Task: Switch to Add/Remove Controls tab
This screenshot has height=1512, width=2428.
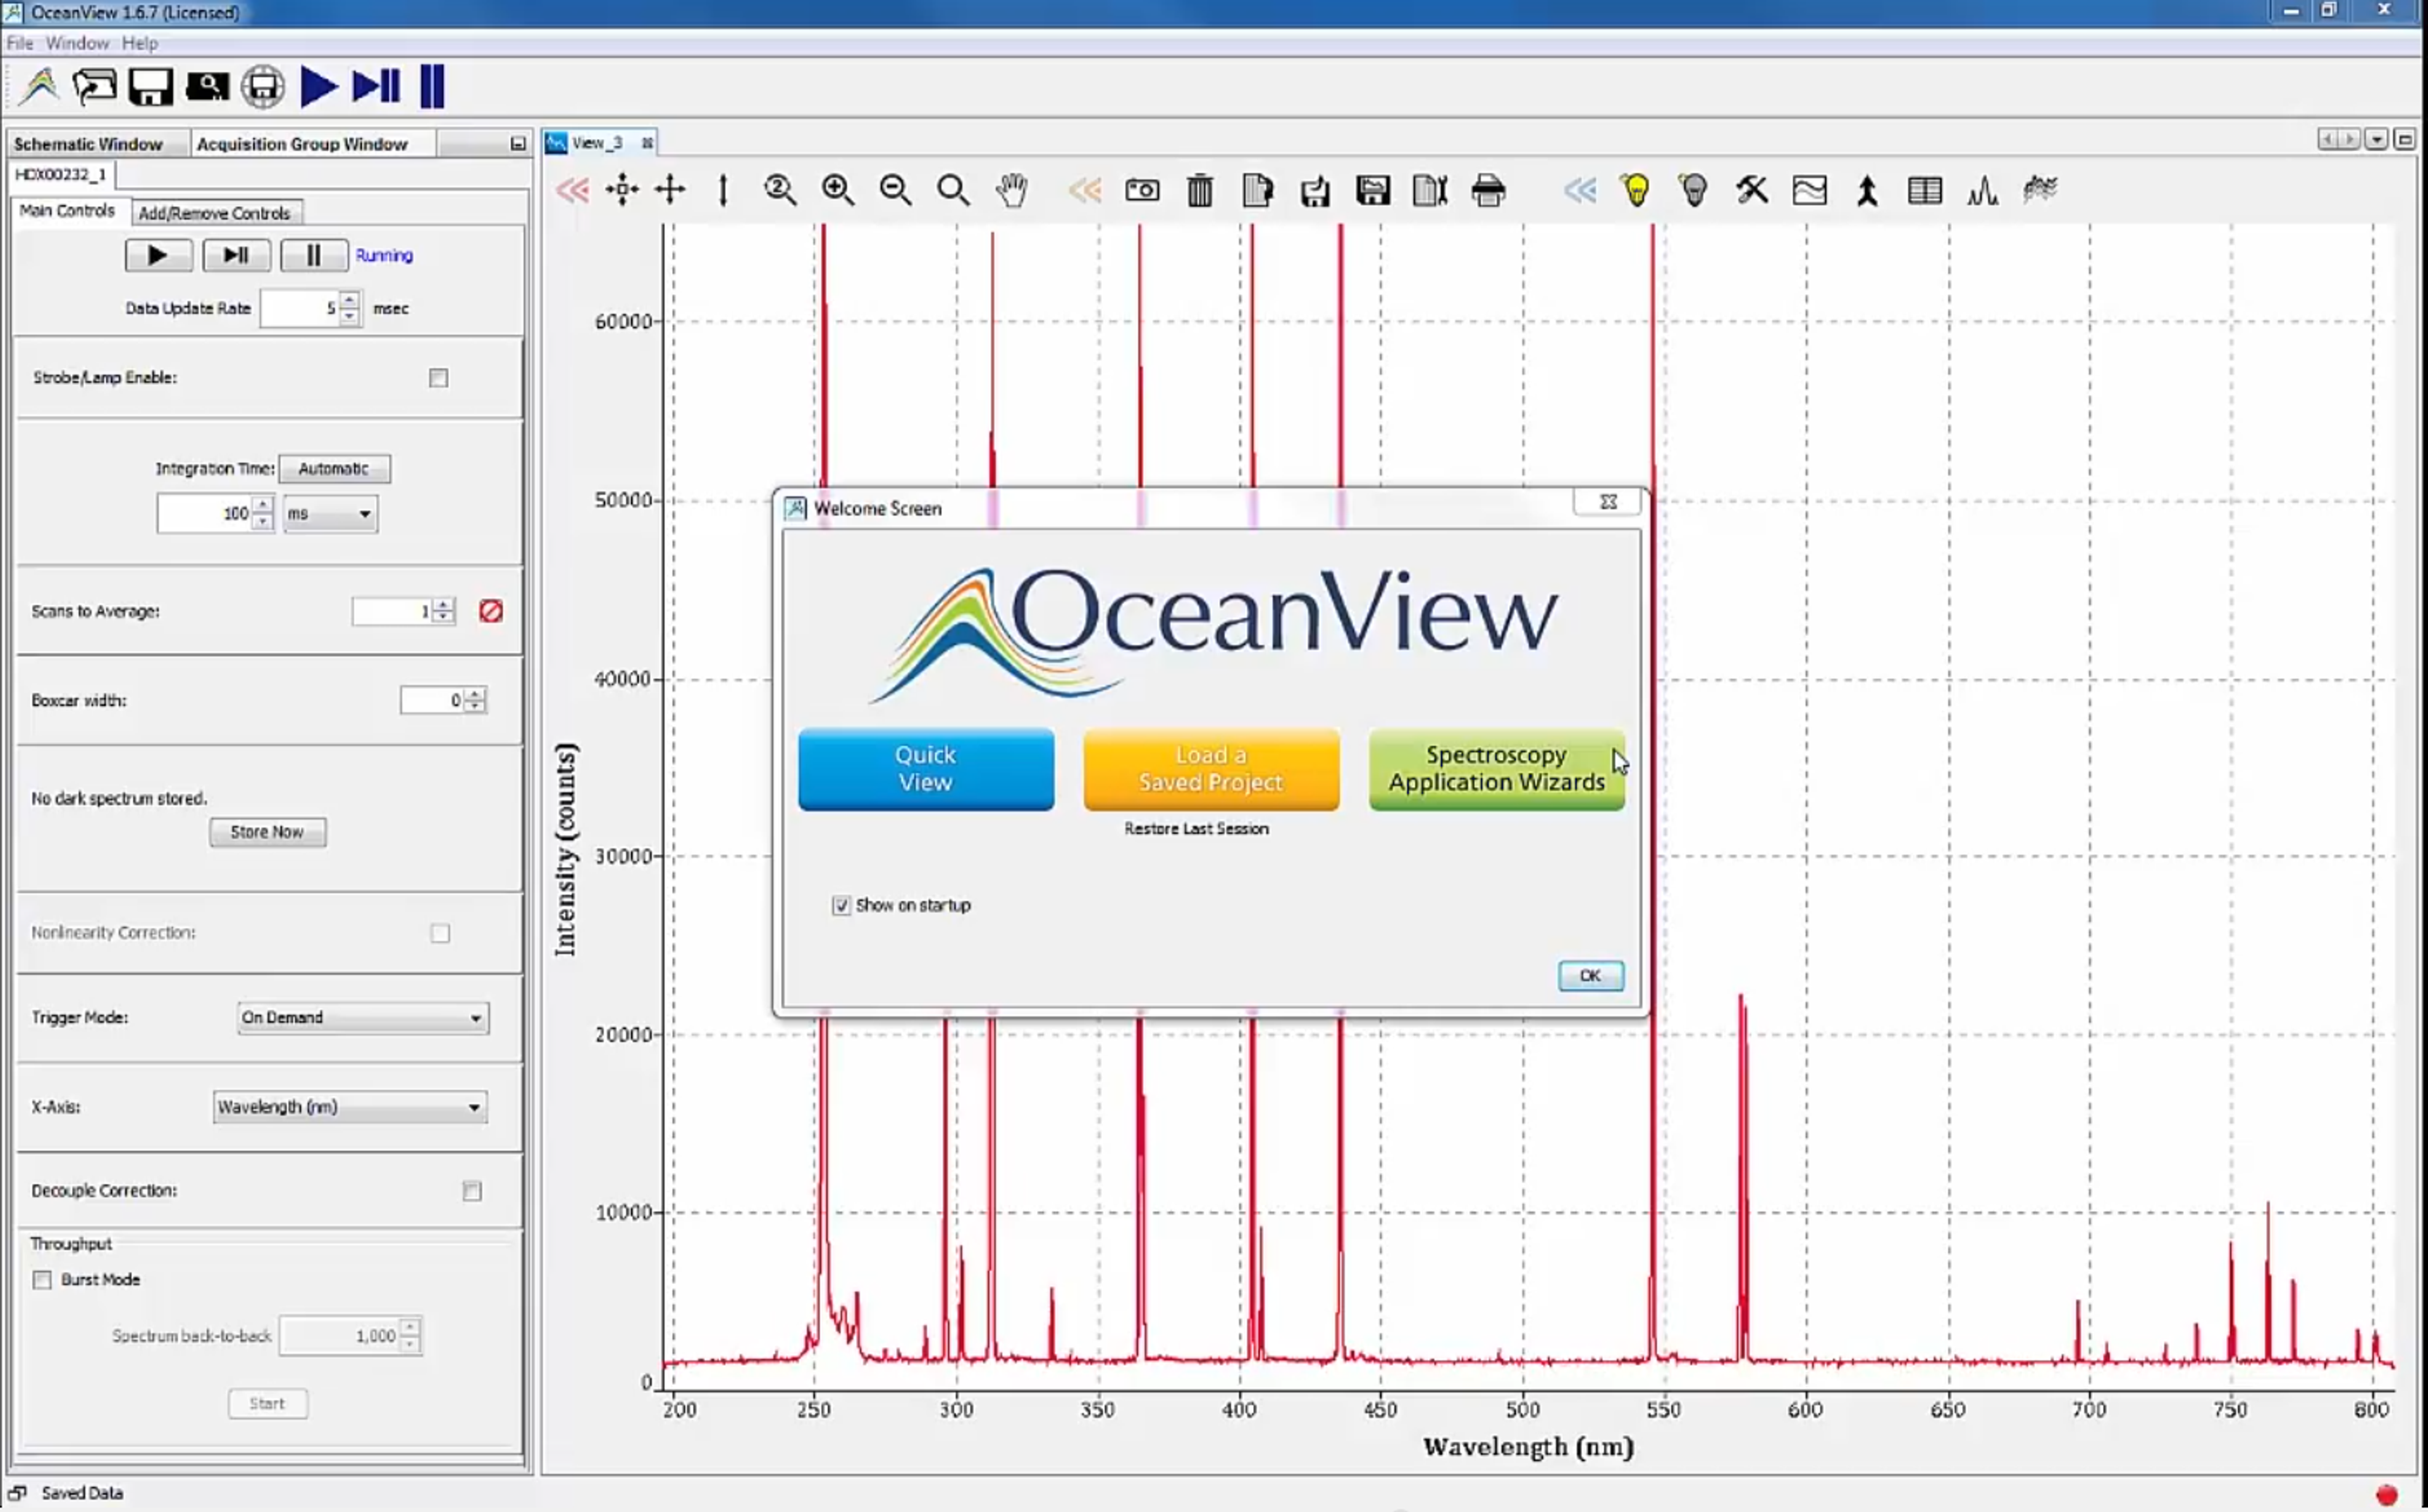Action: 214,213
